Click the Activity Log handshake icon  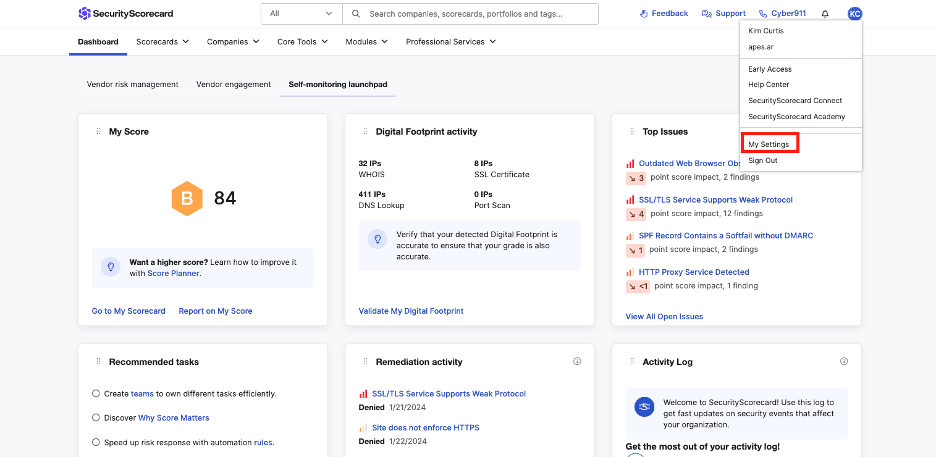click(x=644, y=407)
